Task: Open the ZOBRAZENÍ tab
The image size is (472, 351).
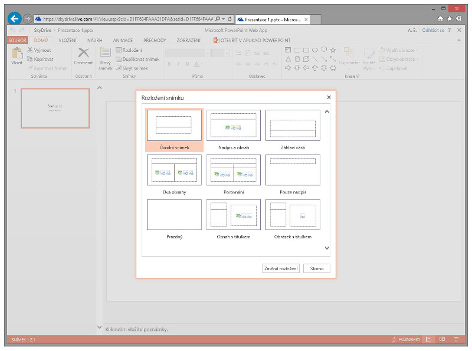Action: click(x=188, y=40)
